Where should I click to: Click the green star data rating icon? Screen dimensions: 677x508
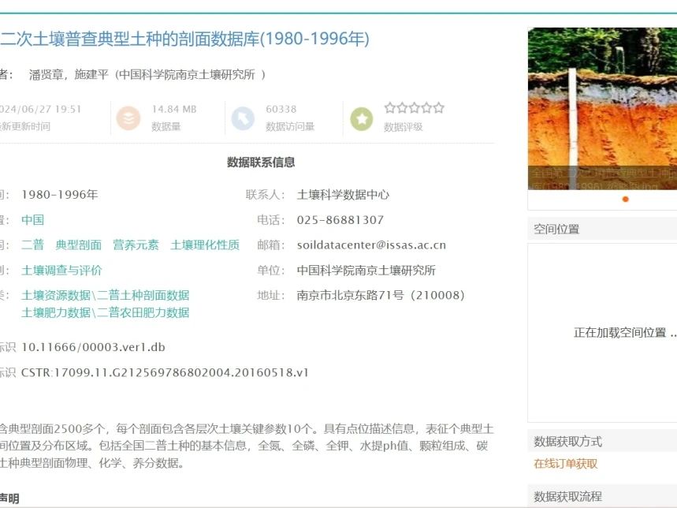pyautogui.click(x=362, y=119)
